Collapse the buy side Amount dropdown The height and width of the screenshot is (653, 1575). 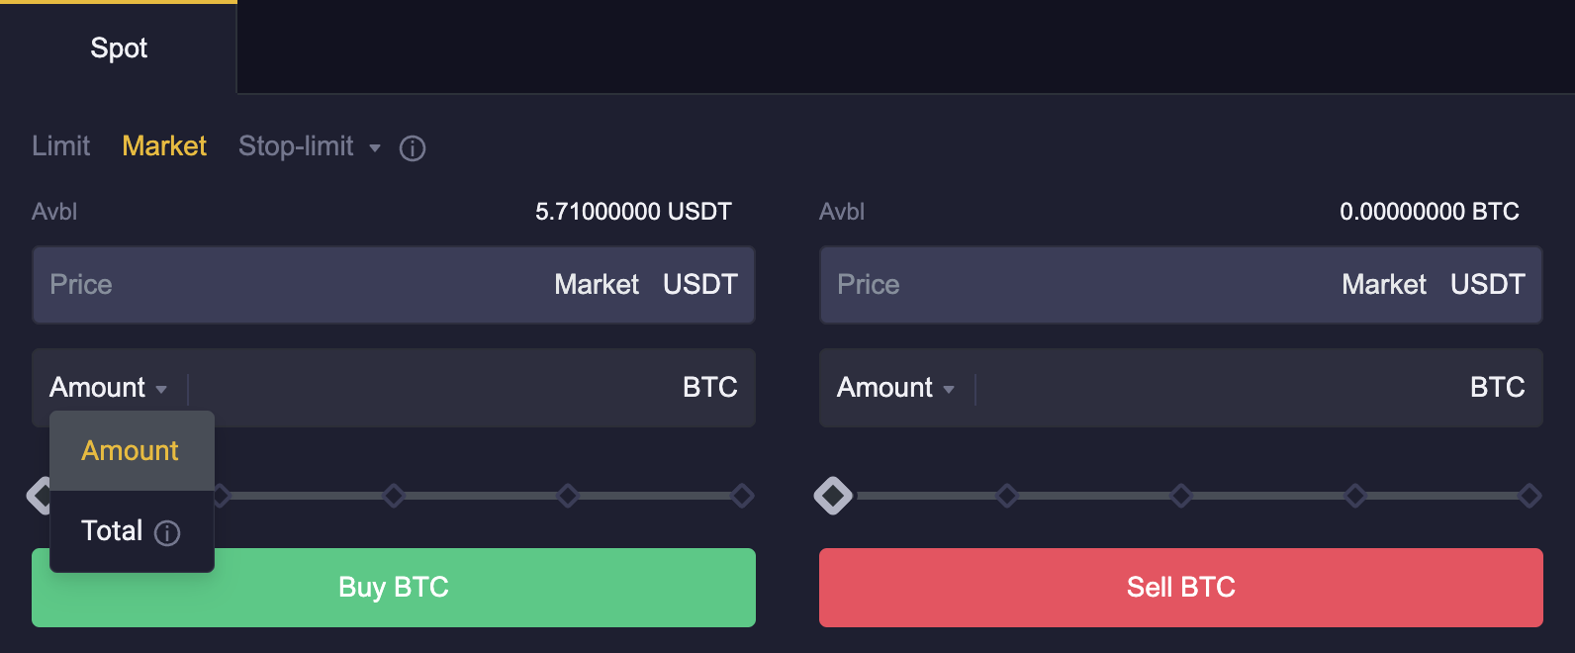[x=109, y=388]
